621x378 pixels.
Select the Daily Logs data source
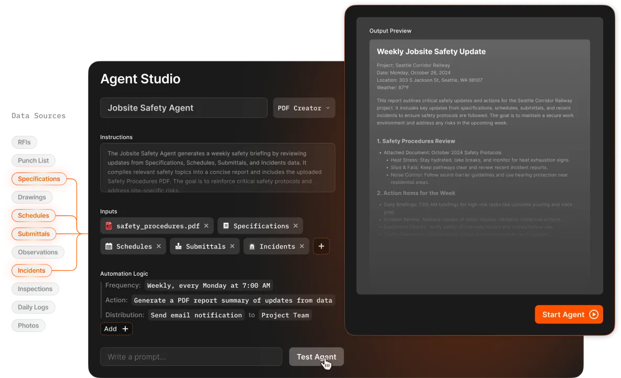33,307
